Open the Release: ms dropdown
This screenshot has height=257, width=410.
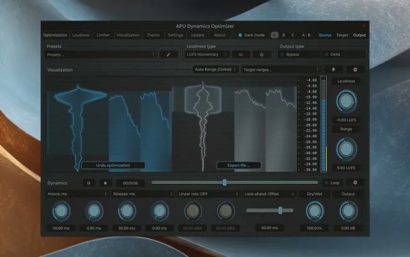pos(142,194)
